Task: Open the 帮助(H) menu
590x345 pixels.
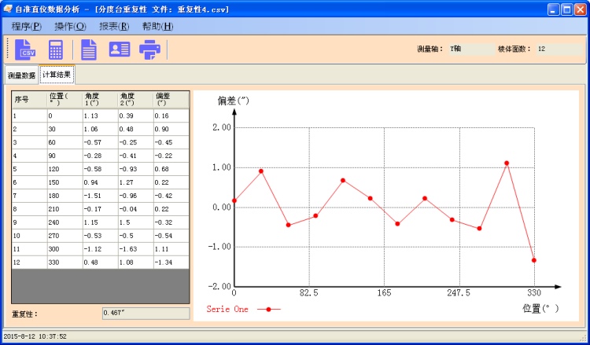Action: 157,26
